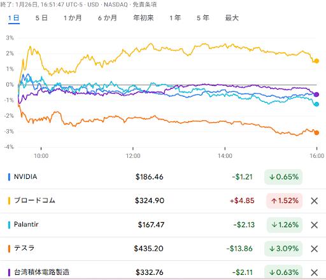Image resolution: width=326 pixels, height=280 pixels.
Task: Click the $186.46 price value
Action: [x=150, y=177]
